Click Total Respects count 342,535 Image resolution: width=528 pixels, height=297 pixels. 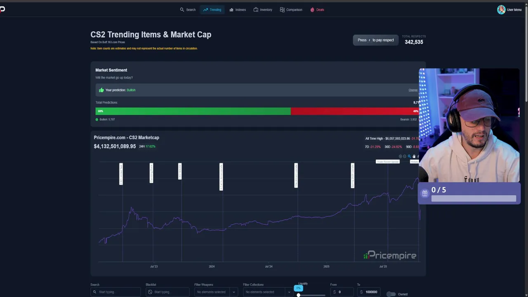coord(414,42)
